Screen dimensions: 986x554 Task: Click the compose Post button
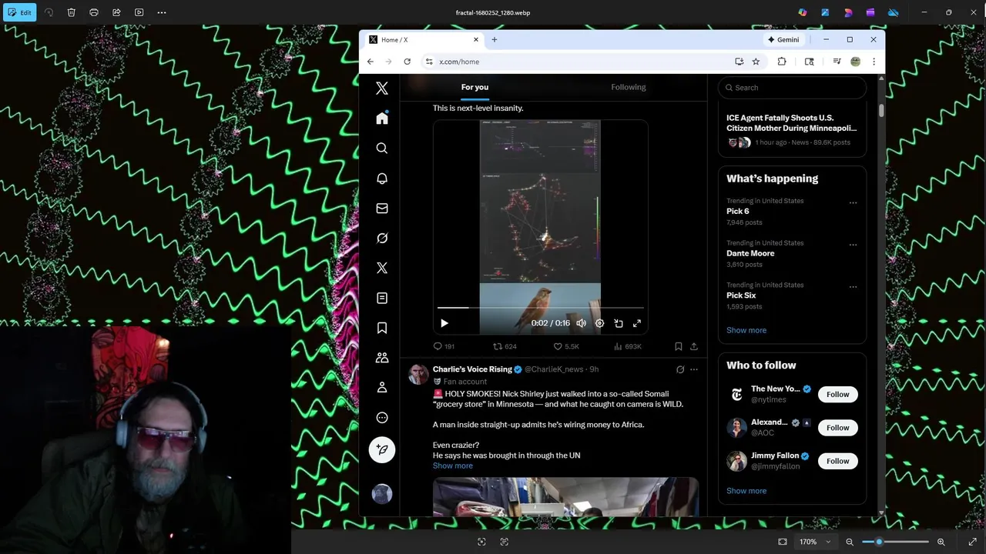[382, 450]
